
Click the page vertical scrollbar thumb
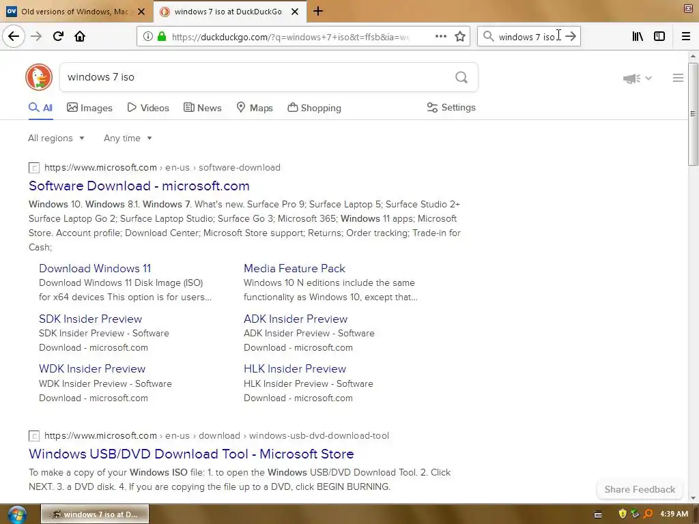pyautogui.click(x=693, y=114)
